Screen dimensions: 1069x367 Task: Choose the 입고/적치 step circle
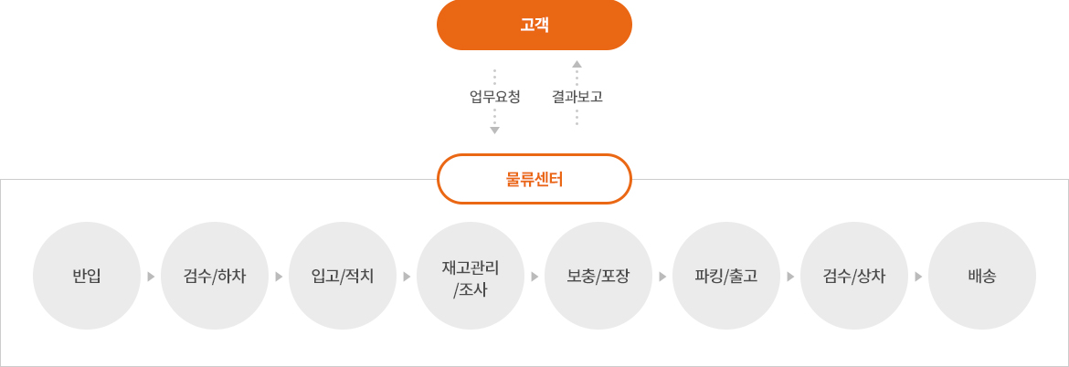click(343, 276)
